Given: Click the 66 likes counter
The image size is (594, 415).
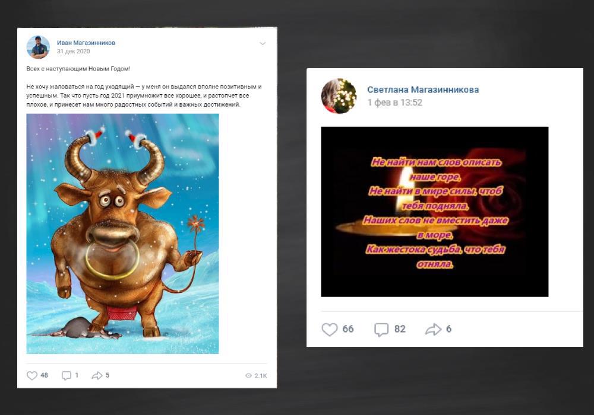Looking at the screenshot, I should pos(348,329).
